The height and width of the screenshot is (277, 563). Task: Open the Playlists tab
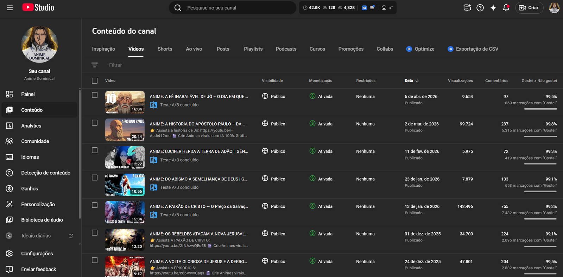253,49
